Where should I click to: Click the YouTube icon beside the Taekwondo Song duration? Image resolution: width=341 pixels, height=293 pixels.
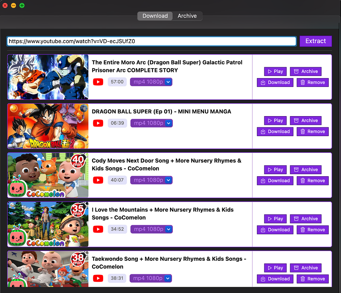click(98, 278)
